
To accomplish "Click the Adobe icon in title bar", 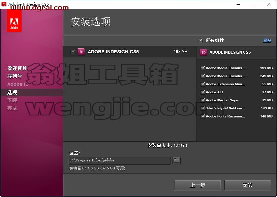I will (x=3, y=4).
